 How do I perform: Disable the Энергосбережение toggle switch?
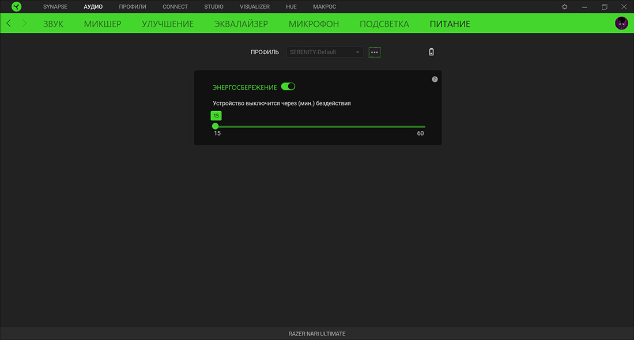[x=288, y=86]
